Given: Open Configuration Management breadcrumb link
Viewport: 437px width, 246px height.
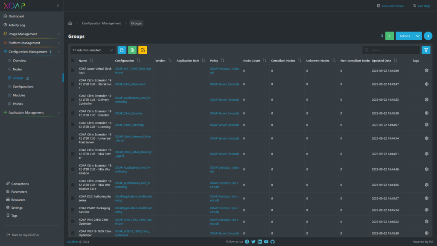Looking at the screenshot, I should 102,23.
